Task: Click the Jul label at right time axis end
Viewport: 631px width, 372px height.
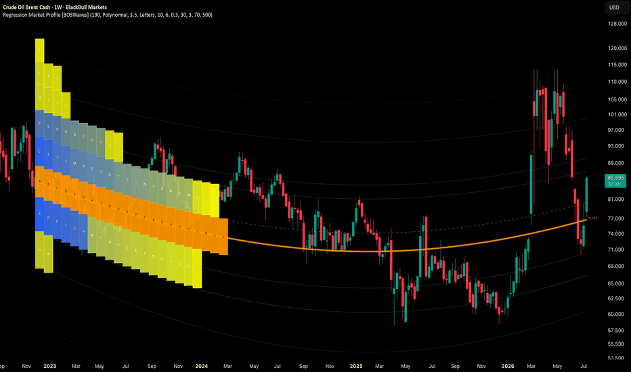Action: point(584,366)
